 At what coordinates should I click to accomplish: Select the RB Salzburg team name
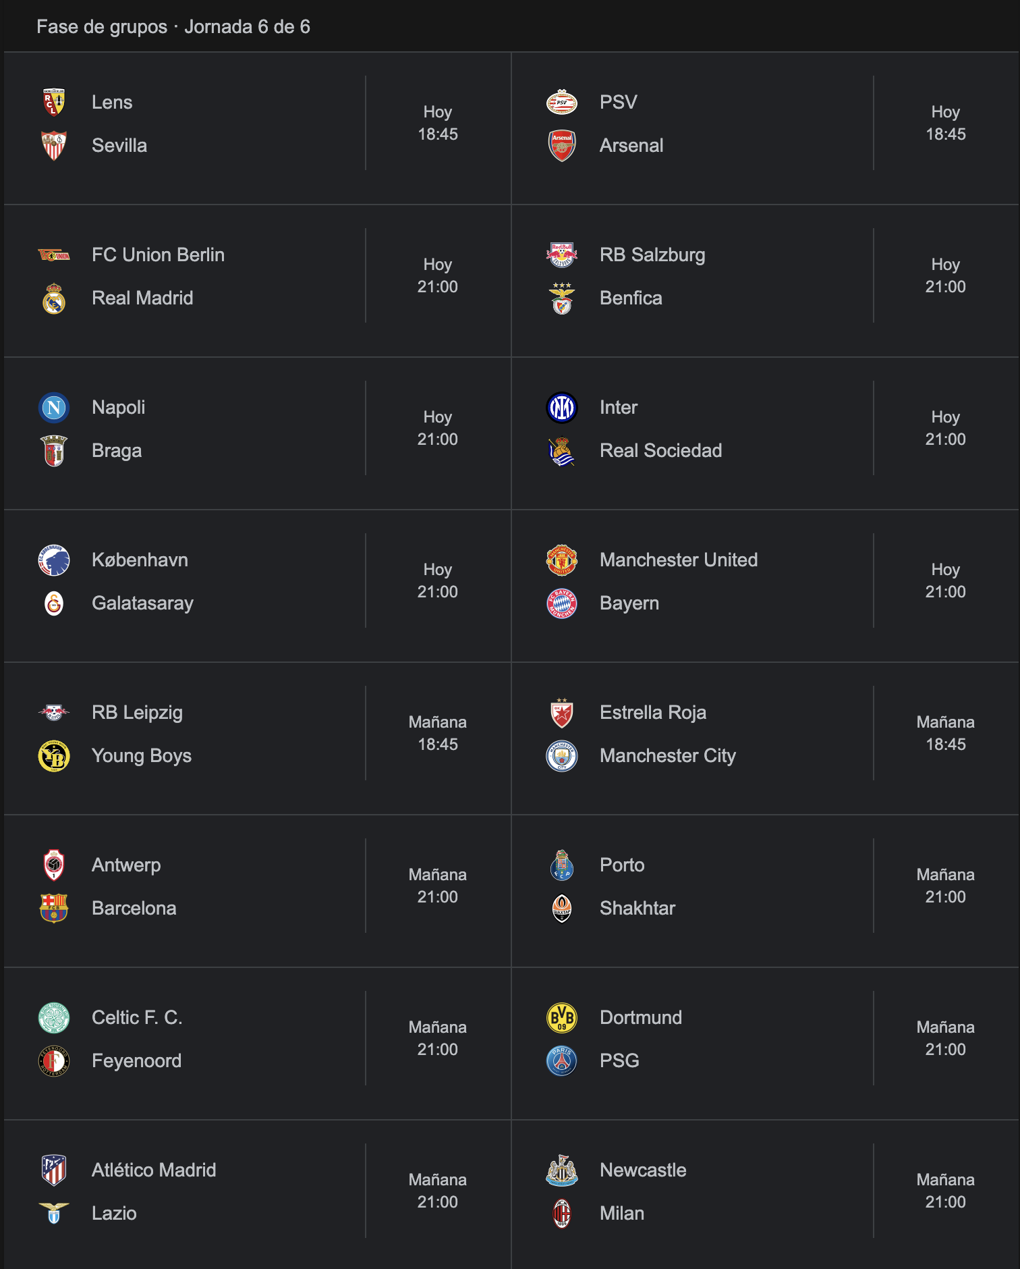click(652, 255)
